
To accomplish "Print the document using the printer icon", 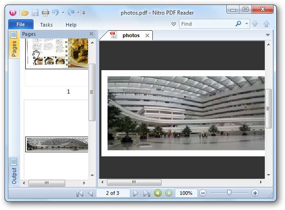I will point(45,13).
